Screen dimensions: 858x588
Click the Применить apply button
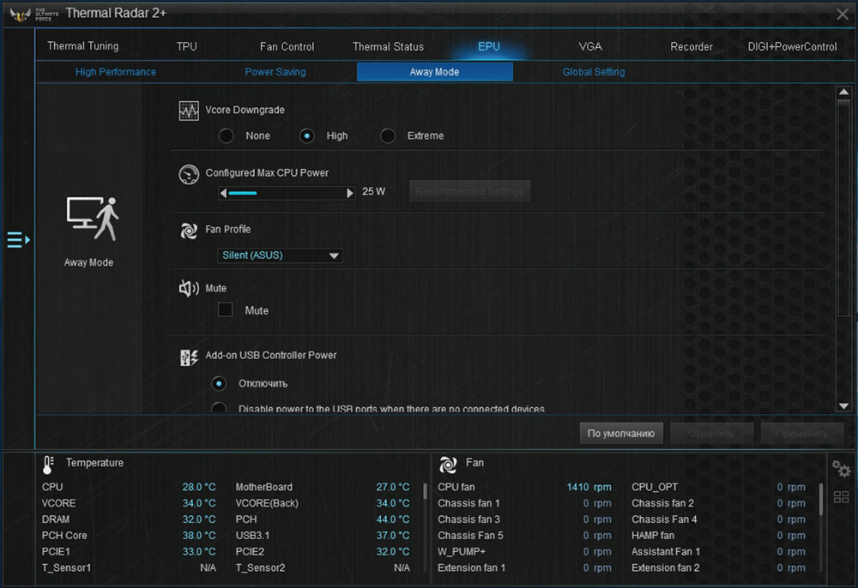point(801,434)
